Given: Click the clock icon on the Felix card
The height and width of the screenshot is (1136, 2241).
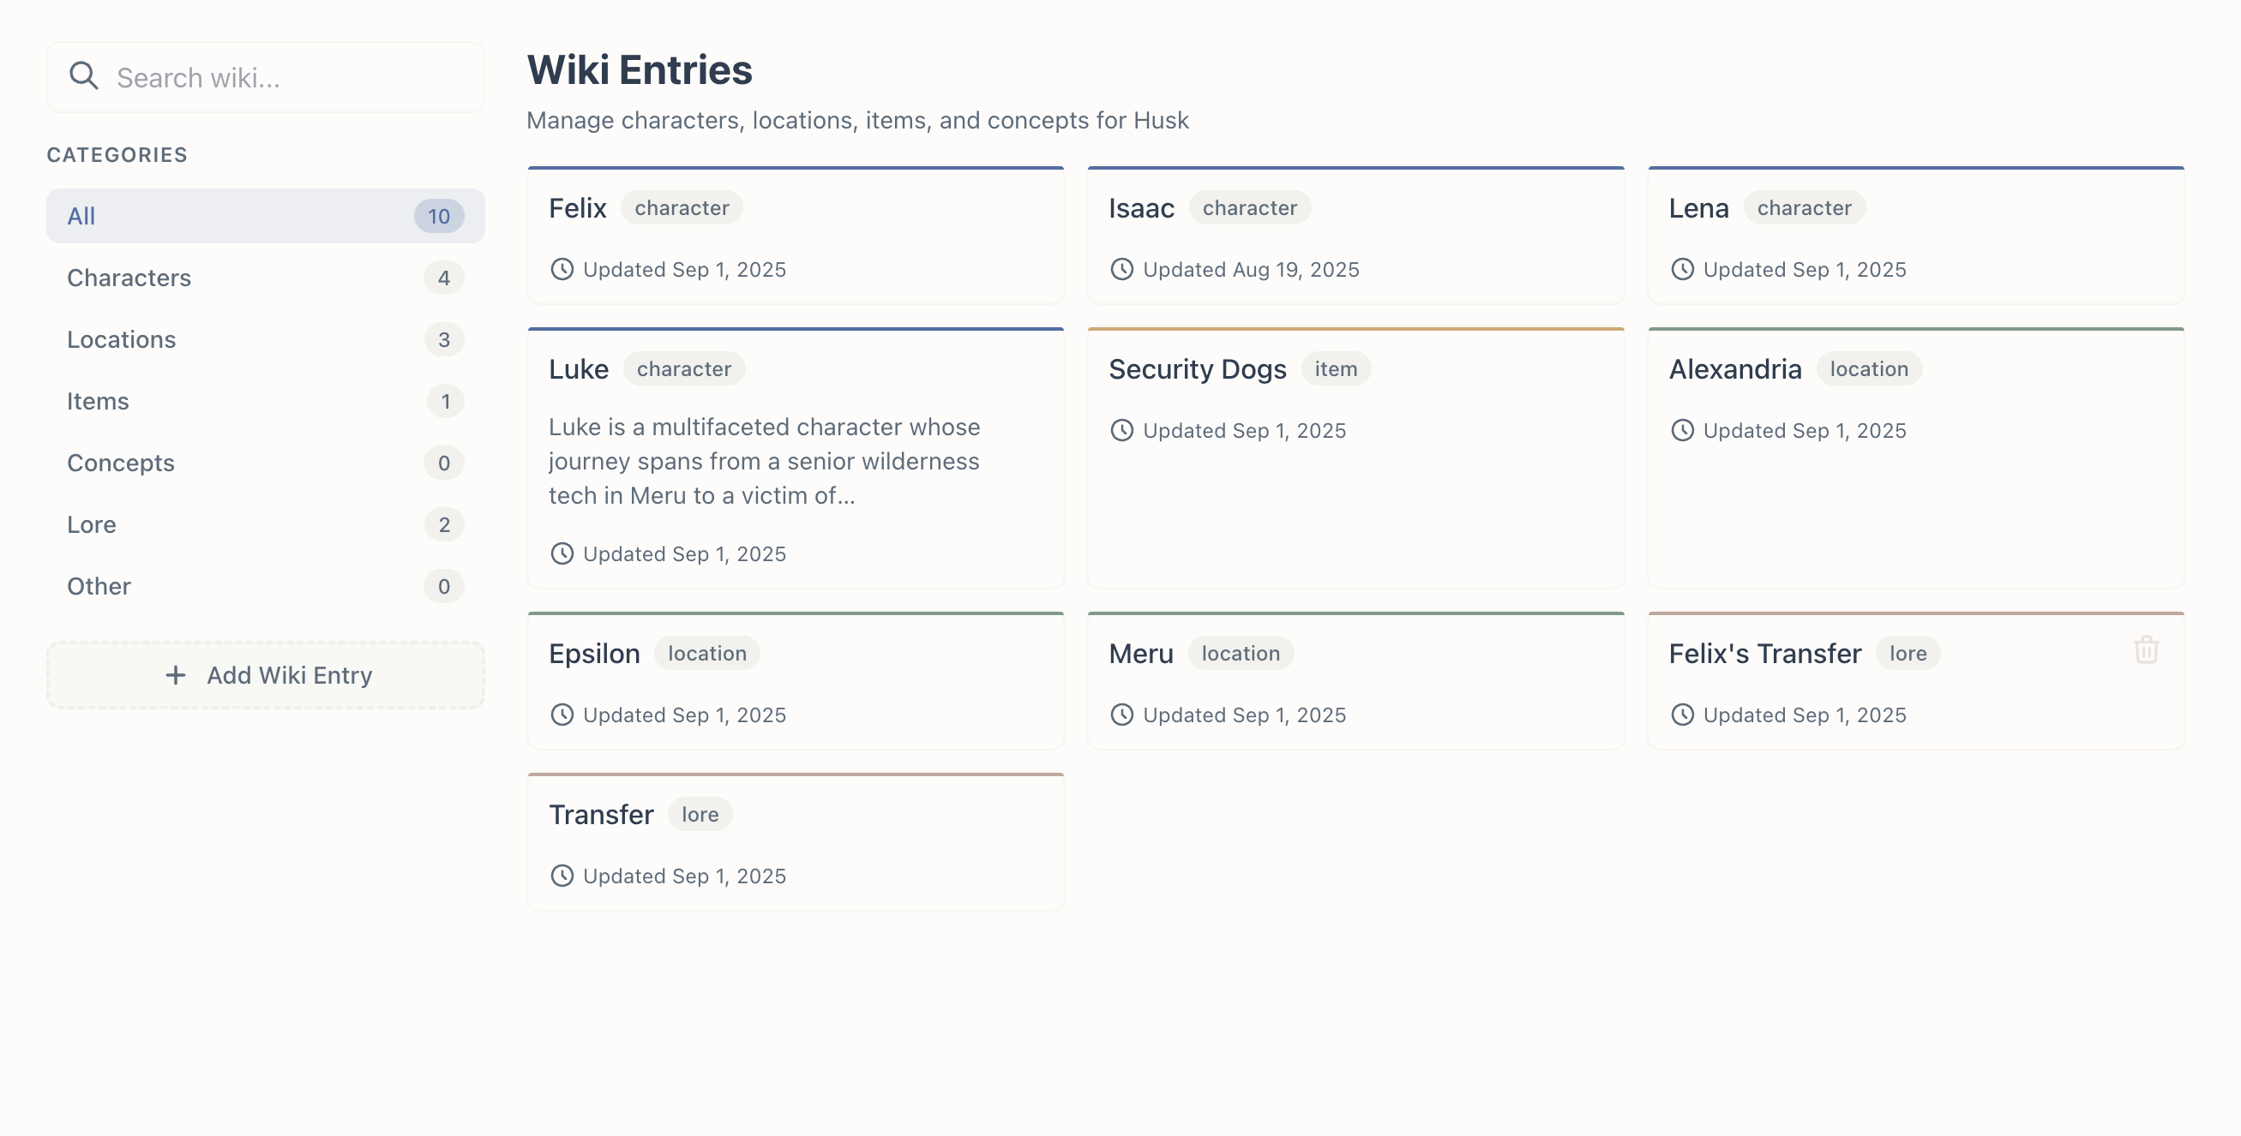Looking at the screenshot, I should tap(562, 270).
